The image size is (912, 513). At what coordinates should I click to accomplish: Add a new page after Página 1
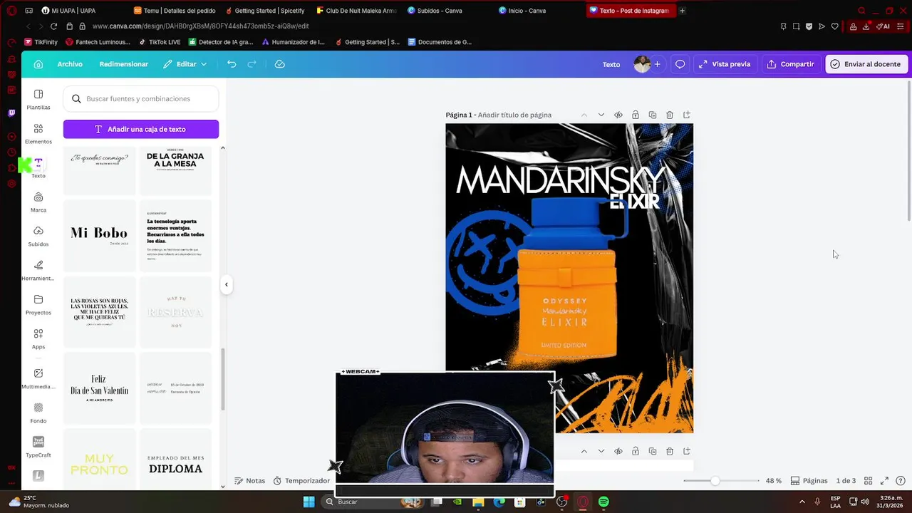(687, 115)
